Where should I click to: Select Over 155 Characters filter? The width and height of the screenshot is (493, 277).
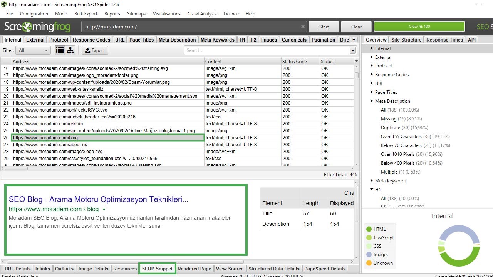click(415, 137)
